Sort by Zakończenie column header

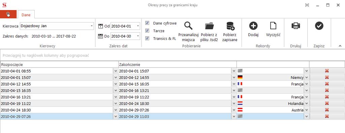click(177, 64)
